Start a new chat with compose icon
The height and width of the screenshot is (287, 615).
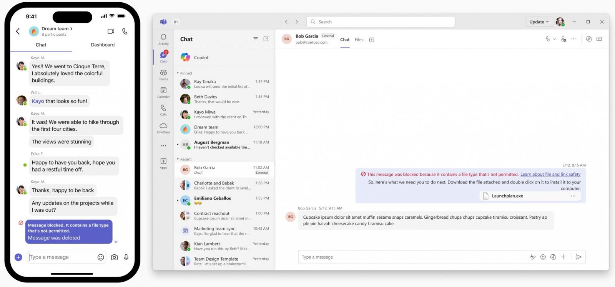coord(266,39)
